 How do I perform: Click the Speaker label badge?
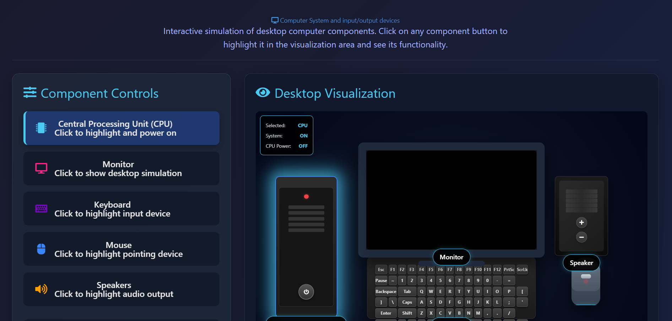point(581,263)
